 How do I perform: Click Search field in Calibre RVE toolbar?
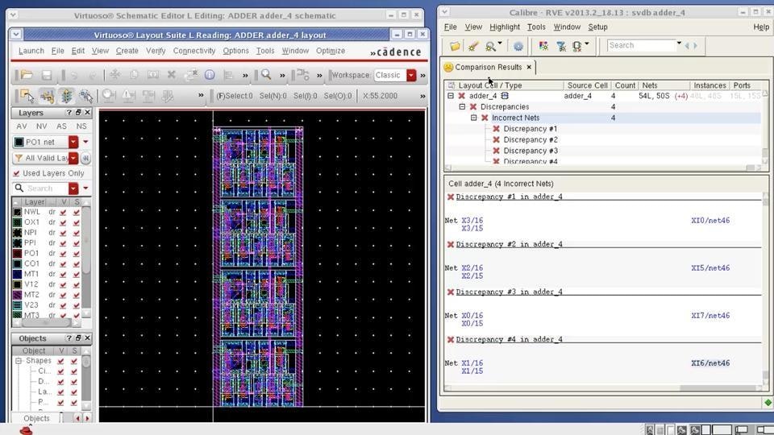641,45
